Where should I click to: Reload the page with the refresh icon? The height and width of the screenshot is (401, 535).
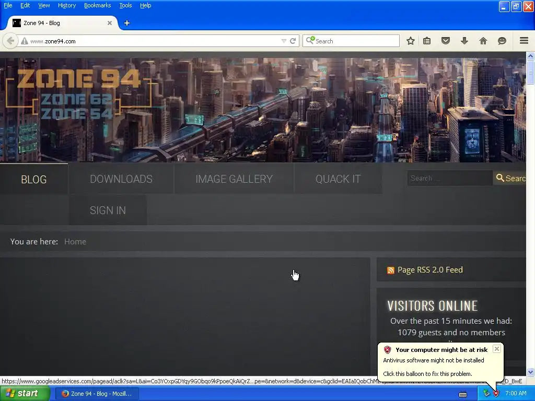click(293, 41)
